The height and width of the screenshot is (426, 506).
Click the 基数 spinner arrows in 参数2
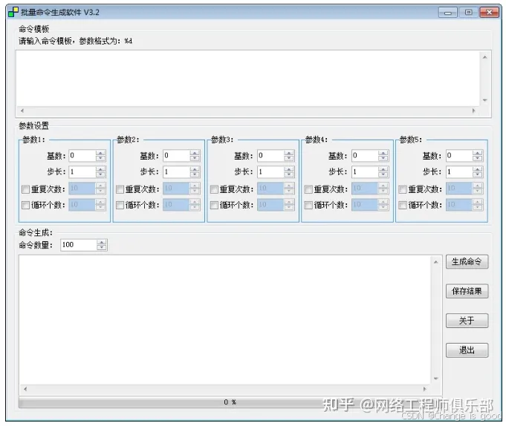(195, 156)
